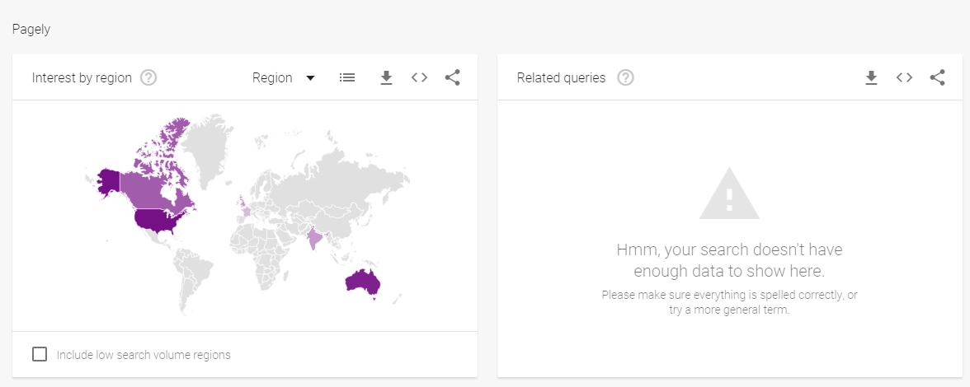Click the help icon beside Related queries
The image size is (970, 387).
[x=626, y=77]
